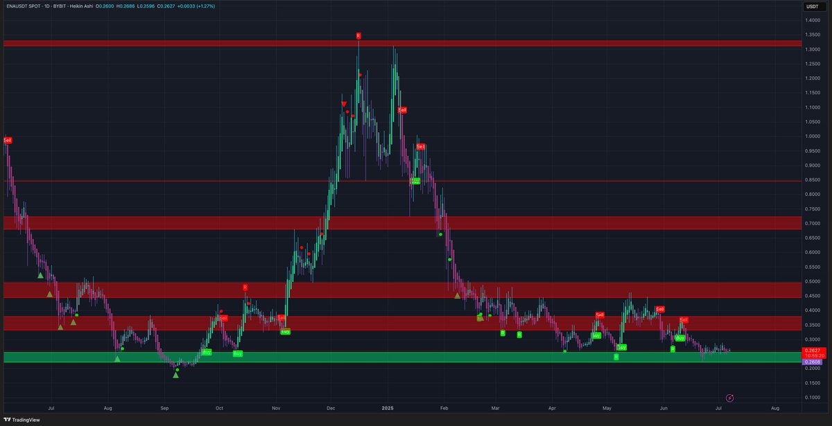This screenshot has width=832, height=426.
Task: Click the open value O0.2600
Action: tap(105, 6)
